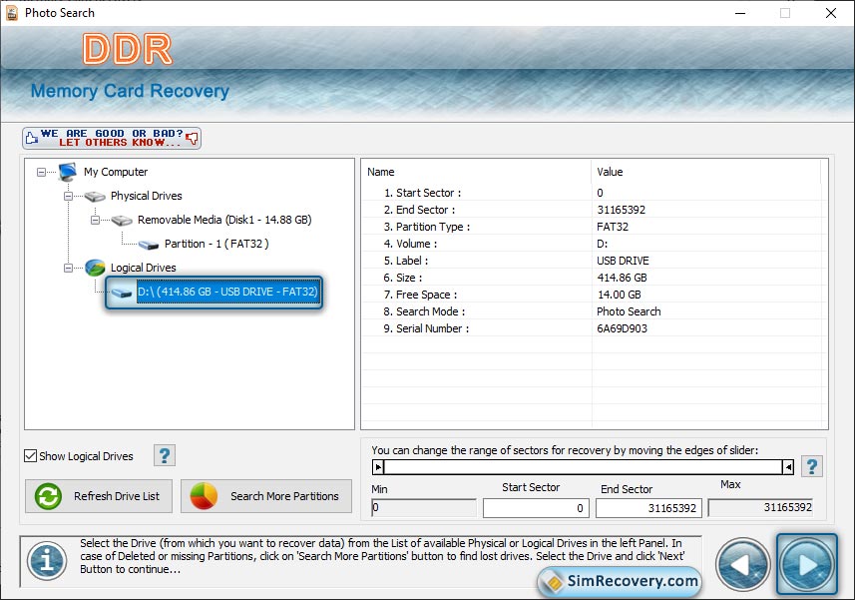855x600 pixels.
Task: Select Physical Drives tree item
Action: [x=146, y=196]
